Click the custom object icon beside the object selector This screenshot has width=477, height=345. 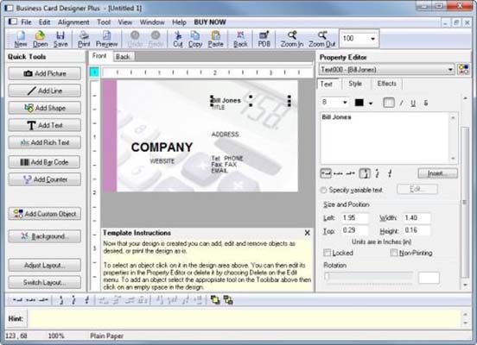463,70
